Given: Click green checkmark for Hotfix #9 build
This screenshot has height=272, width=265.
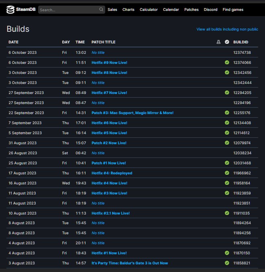Looking at the screenshot, I should pyautogui.click(x=227, y=63).
